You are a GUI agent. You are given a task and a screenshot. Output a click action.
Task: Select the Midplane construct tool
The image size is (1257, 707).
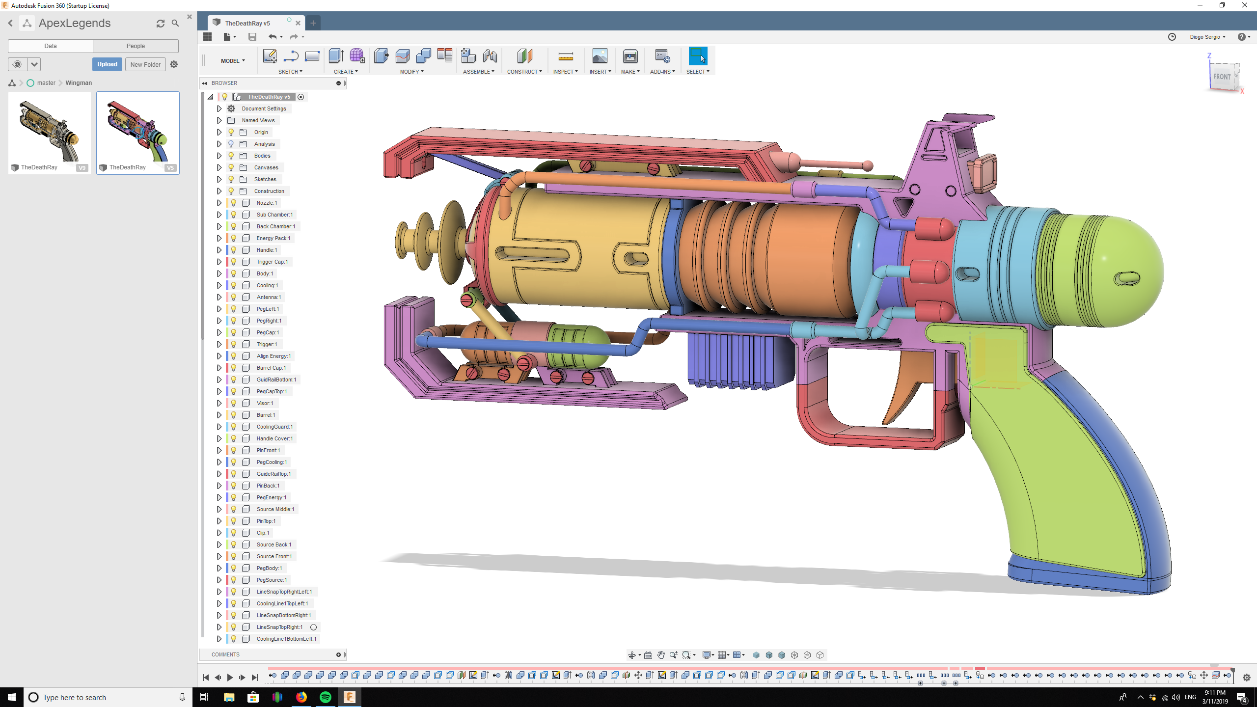click(x=524, y=56)
